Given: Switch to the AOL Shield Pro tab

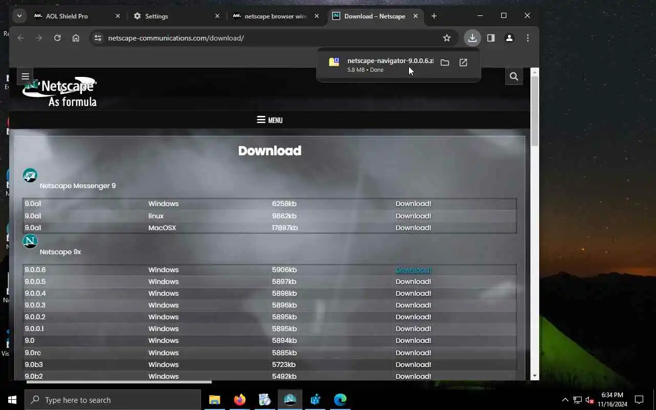Looking at the screenshot, I should click(75, 16).
